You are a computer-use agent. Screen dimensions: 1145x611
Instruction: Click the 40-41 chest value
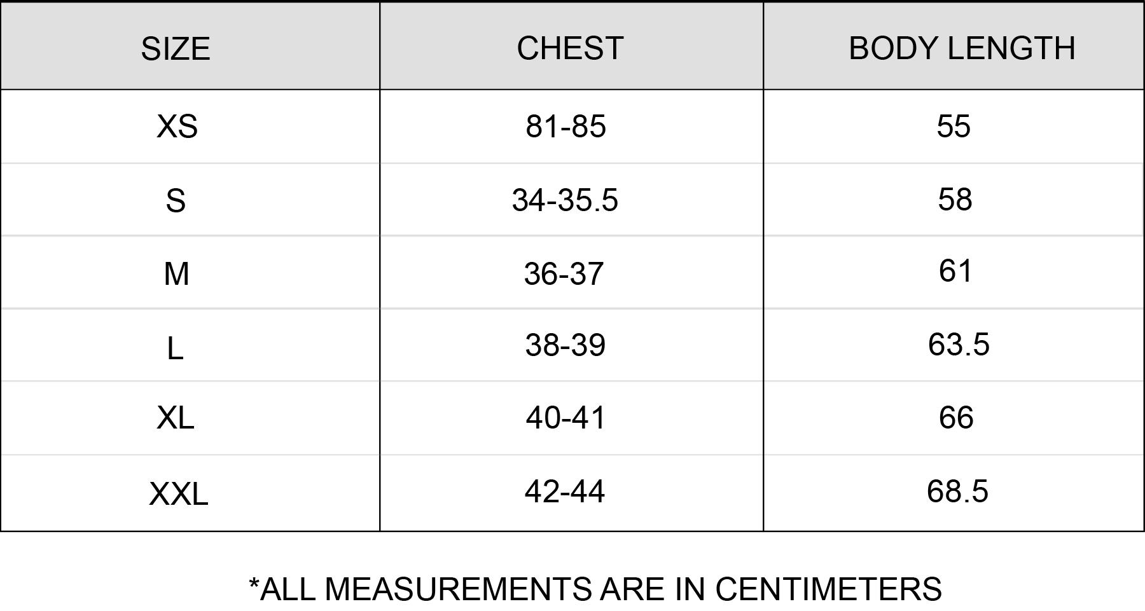click(566, 418)
